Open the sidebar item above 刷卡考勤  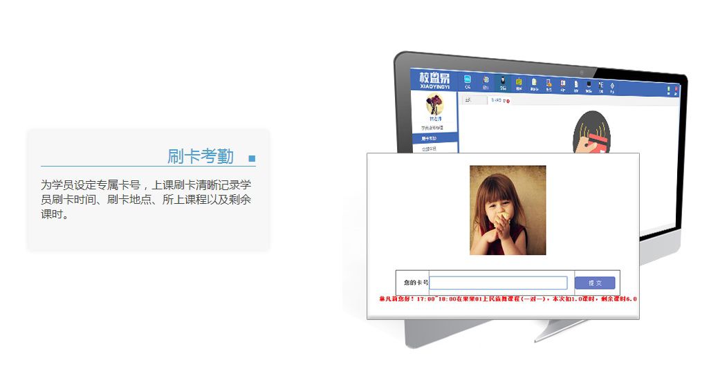coord(434,129)
